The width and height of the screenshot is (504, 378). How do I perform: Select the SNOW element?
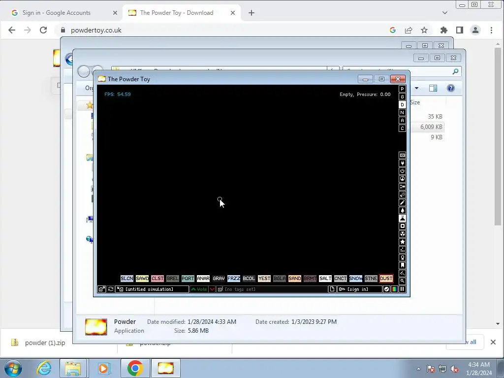click(355, 279)
